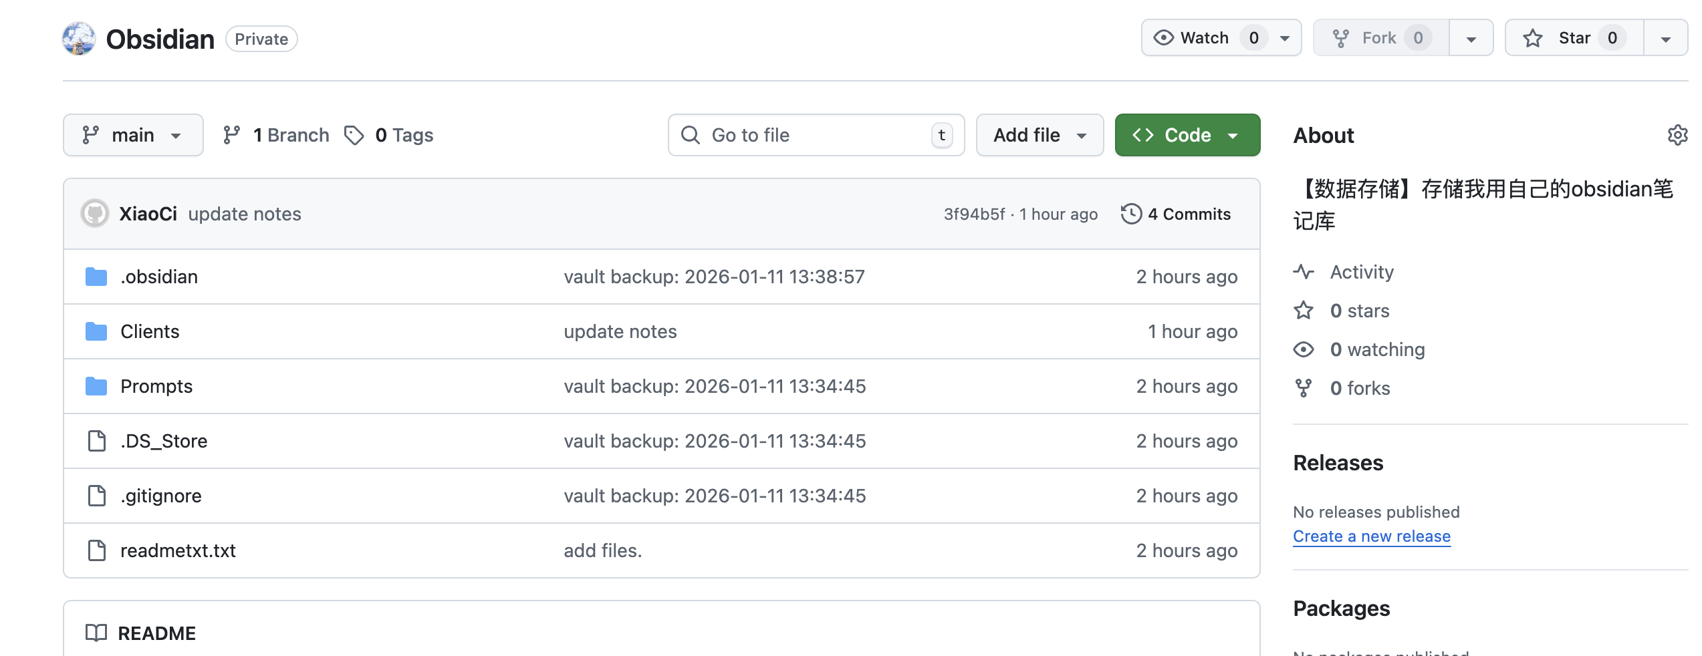Open the 0 forks link
Viewport: 1702px width, 656px height.
pos(1360,388)
